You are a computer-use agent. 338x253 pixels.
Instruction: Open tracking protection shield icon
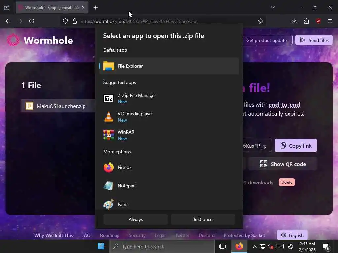pyautogui.click(x=65, y=21)
